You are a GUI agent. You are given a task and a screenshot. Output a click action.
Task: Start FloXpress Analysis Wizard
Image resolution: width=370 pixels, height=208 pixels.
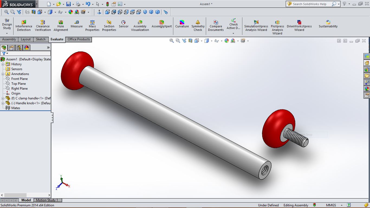(277, 27)
